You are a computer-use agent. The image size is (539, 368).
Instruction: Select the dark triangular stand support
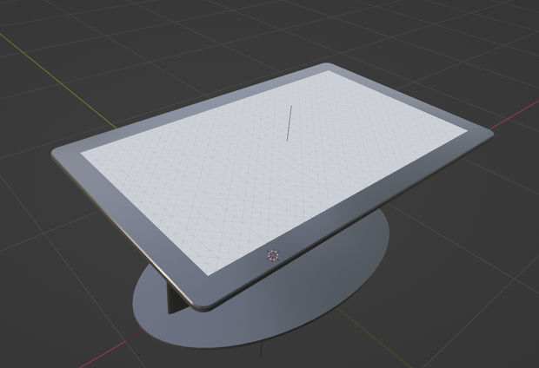click(176, 299)
